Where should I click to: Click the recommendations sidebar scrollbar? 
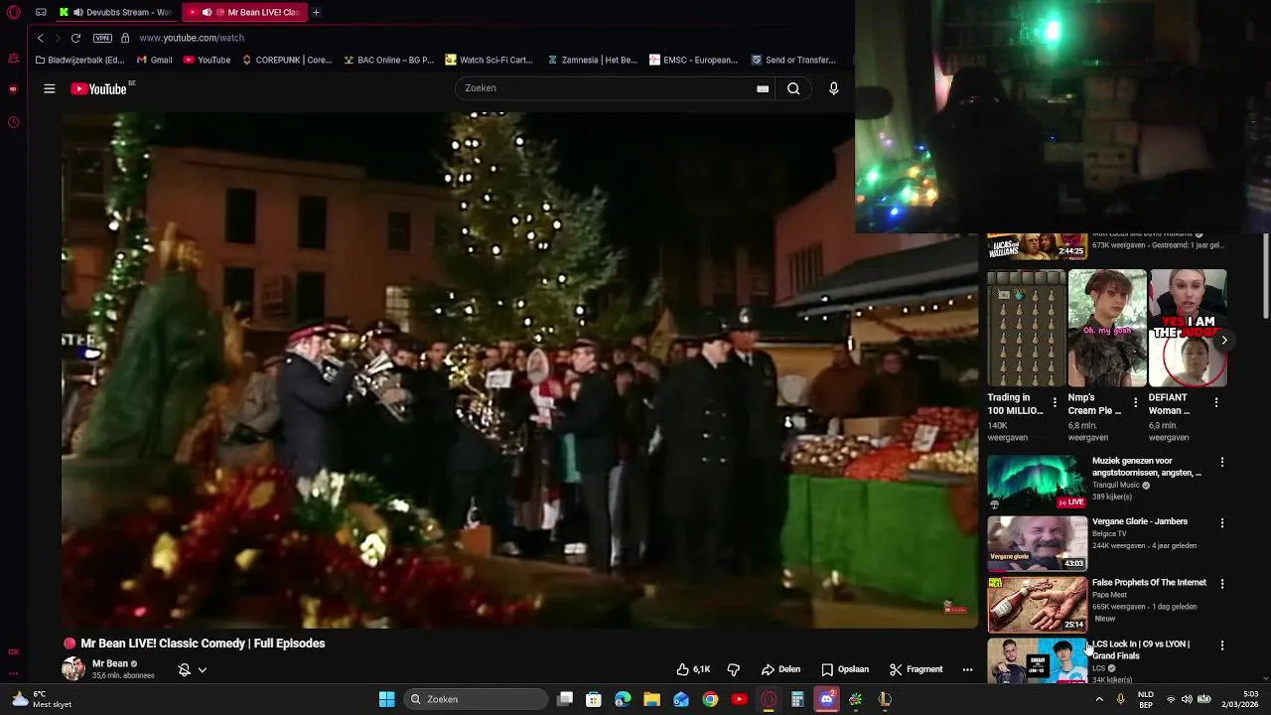point(1265,278)
